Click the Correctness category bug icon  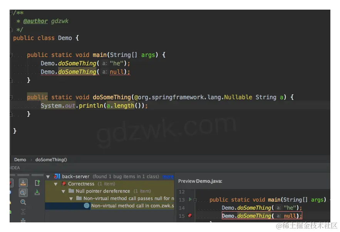pyautogui.click(x=64, y=184)
